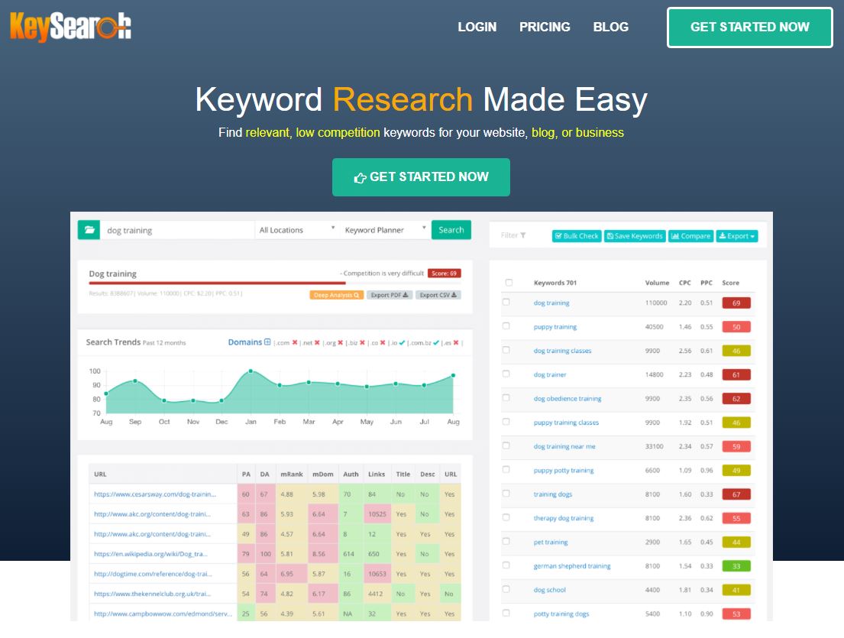Sort by the Volume column header
844x638 pixels.
click(657, 283)
